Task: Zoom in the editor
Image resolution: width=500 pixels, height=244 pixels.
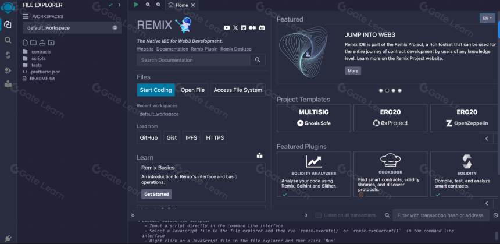Action: pyautogui.click(x=159, y=5)
